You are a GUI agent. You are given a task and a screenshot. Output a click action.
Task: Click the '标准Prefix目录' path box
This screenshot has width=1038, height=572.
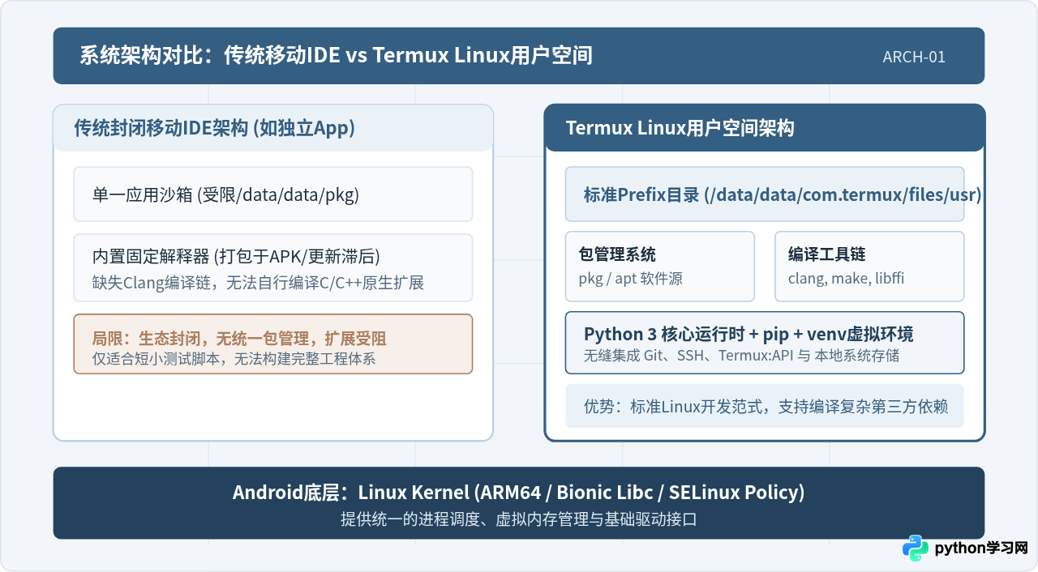765,194
